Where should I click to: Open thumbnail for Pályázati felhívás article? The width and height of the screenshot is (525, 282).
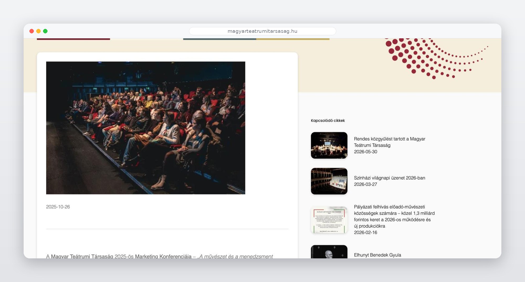coord(329,220)
